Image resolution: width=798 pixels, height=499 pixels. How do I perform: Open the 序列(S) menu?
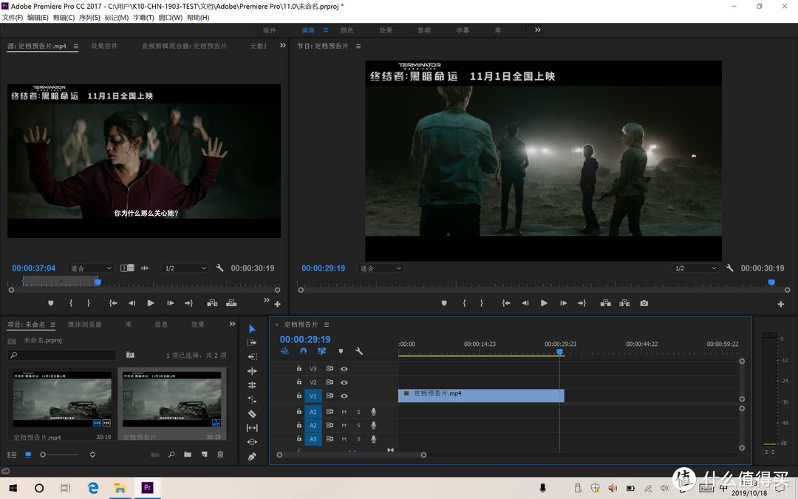point(89,17)
